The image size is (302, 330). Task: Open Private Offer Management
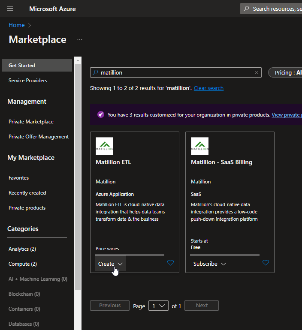[x=39, y=137]
